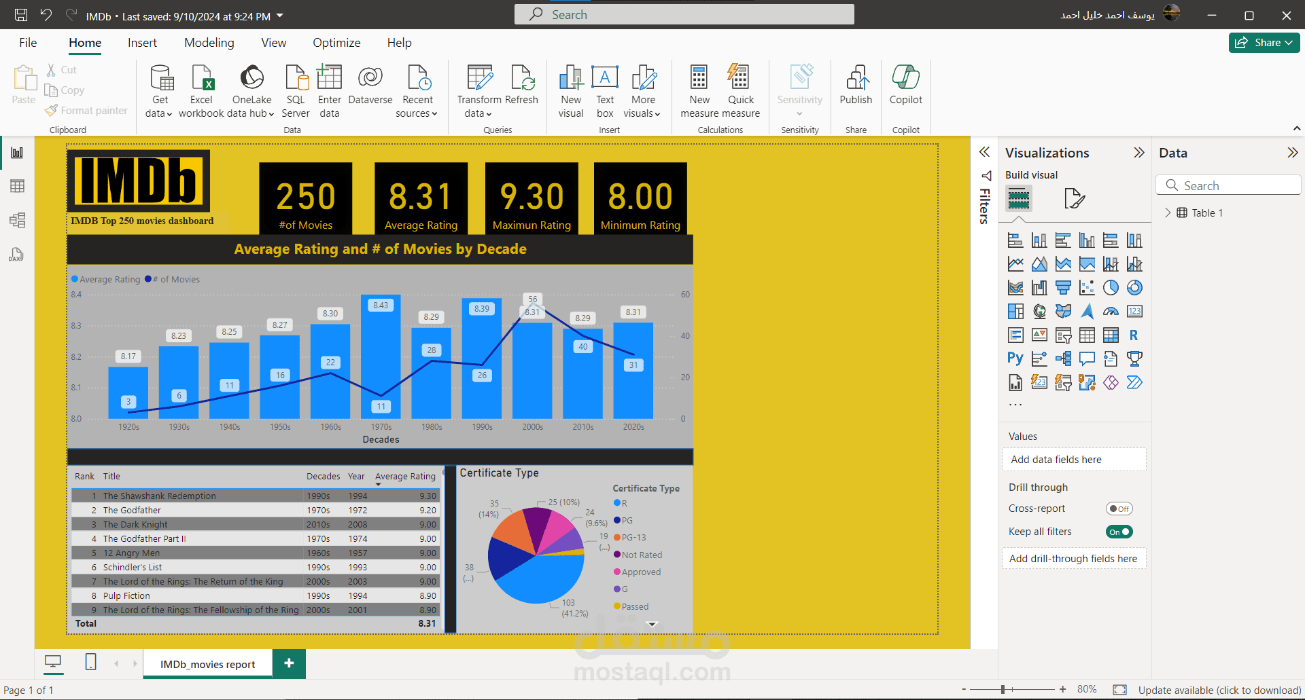This screenshot has height=700, width=1305.
Task: Expand the Get data dropdown arrow
Action: point(169,114)
